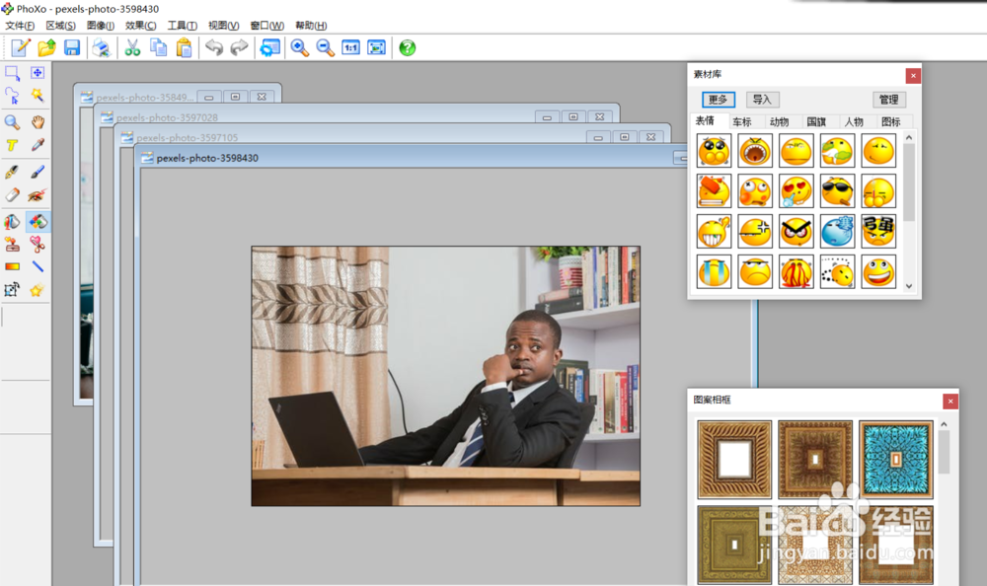This screenshot has height=586, width=987.
Task: Open the 文件(F) menu
Action: pos(20,26)
